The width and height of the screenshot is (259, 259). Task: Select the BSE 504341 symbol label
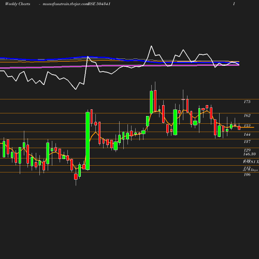pos(99,4)
